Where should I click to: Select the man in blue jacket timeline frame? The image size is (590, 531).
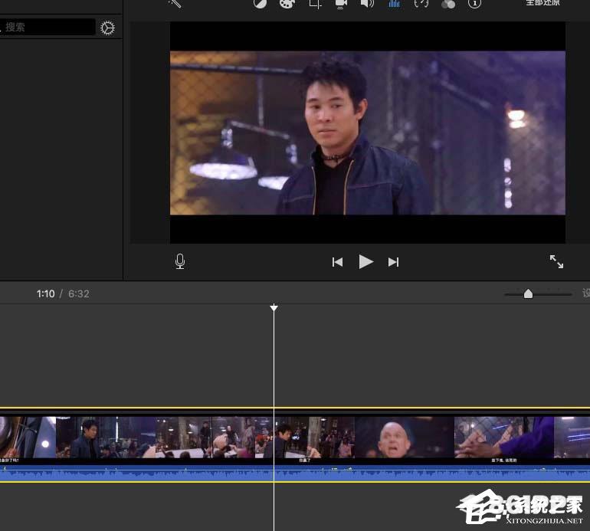[x=106, y=438]
